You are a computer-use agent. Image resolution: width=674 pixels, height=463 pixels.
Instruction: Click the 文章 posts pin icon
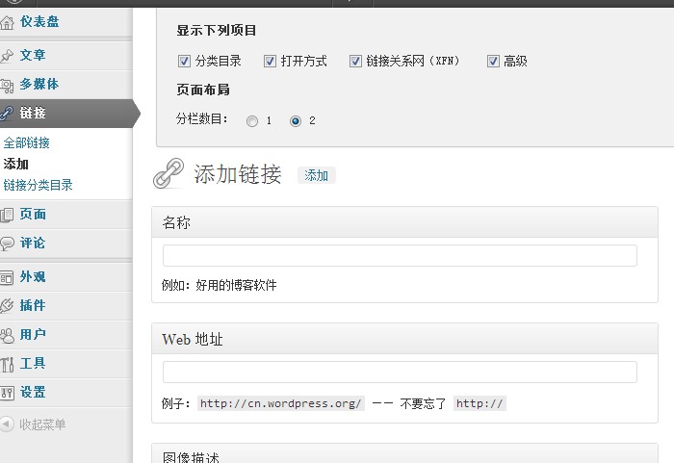pyautogui.click(x=7, y=56)
